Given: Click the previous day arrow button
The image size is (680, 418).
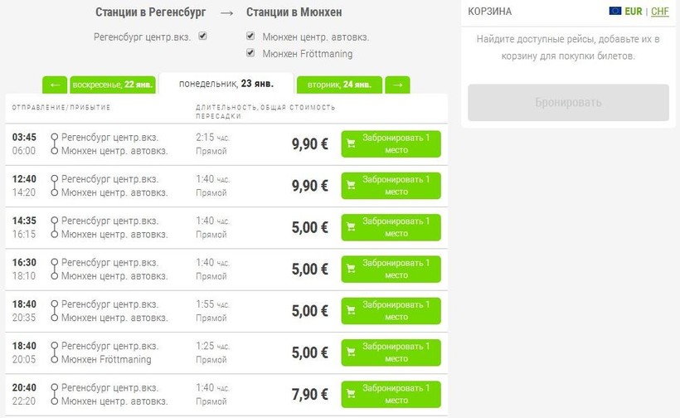Looking at the screenshot, I should point(55,85).
